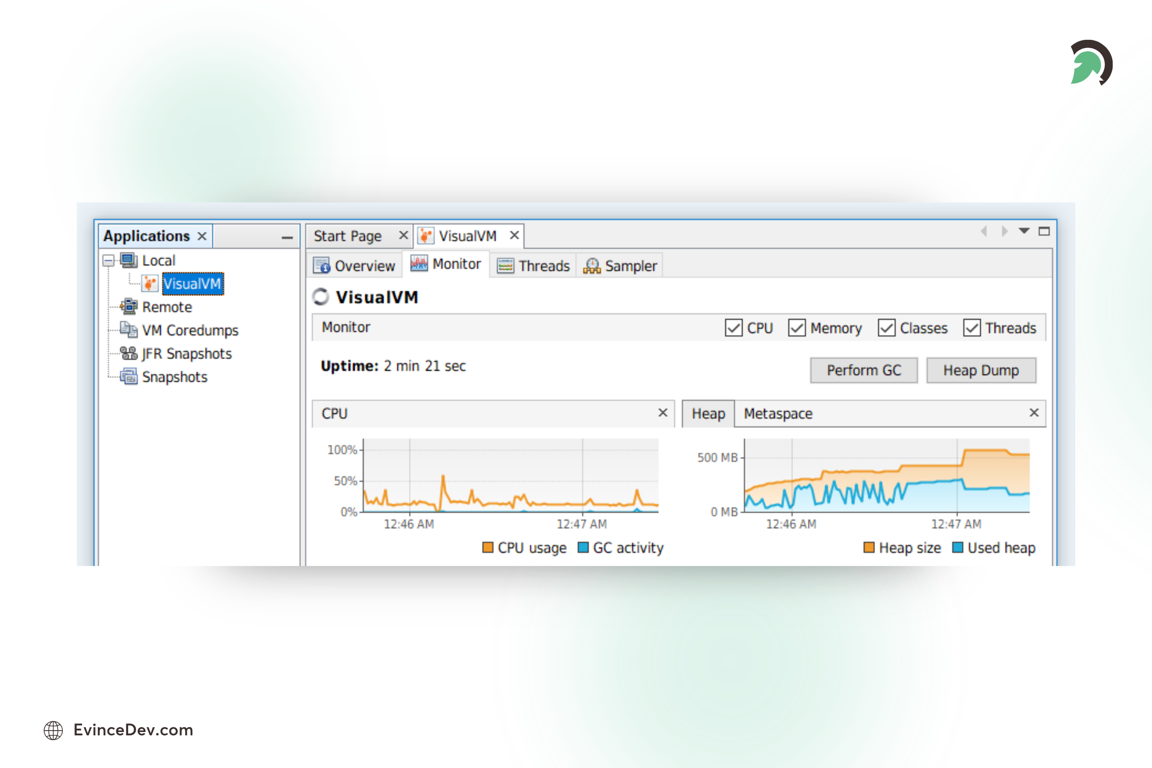Image resolution: width=1152 pixels, height=768 pixels.
Task: Click the Overview tab icon
Action: [322, 265]
